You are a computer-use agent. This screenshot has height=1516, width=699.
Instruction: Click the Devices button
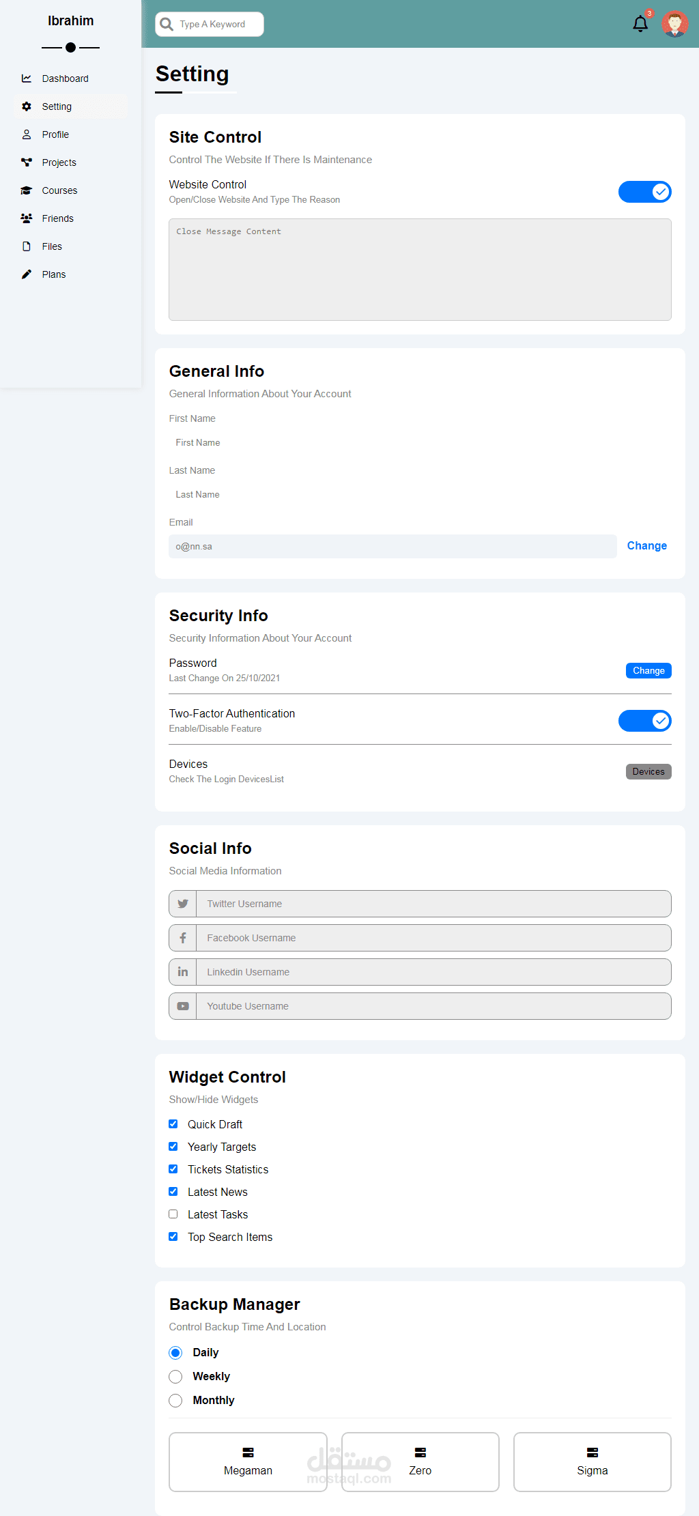(x=648, y=772)
